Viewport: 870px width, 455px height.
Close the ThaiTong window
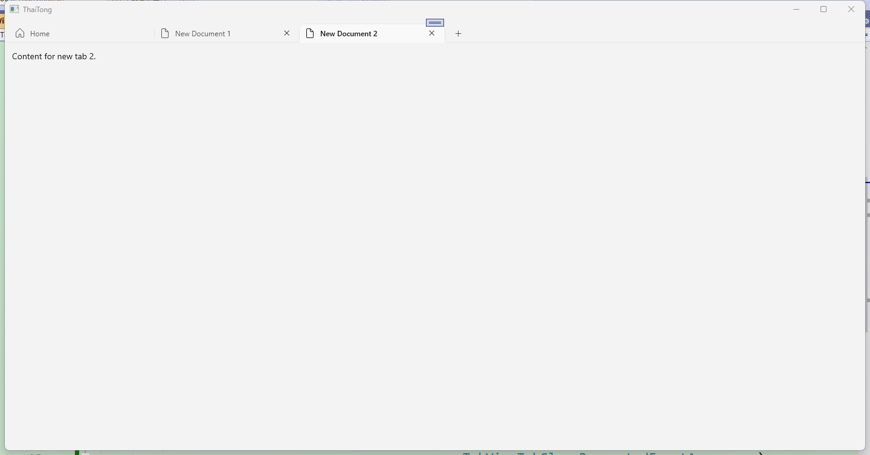(851, 9)
